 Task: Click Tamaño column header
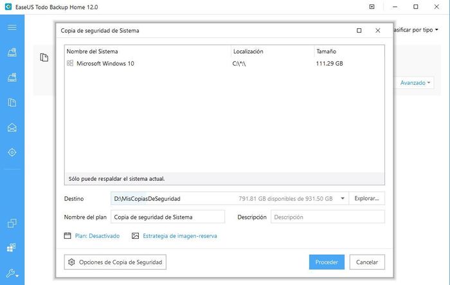(x=349, y=51)
